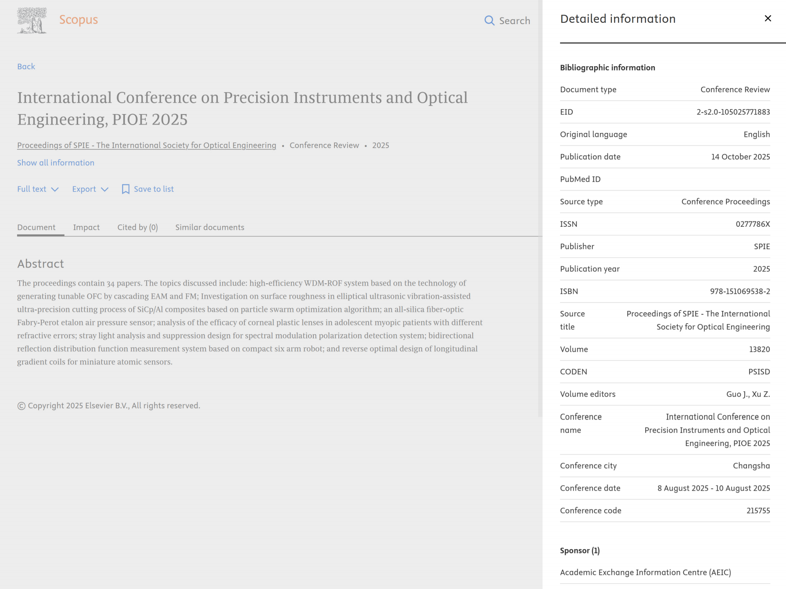Open the Proceedings of SPIE source link

147,145
